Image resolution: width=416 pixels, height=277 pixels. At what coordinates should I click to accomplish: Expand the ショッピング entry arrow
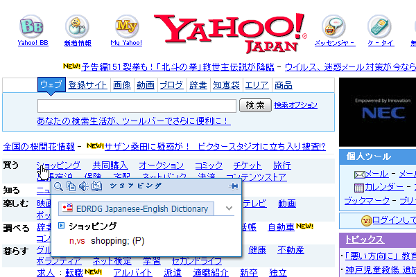pyautogui.click(x=61, y=226)
